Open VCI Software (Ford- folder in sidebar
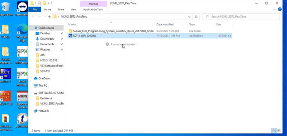 (x=52, y=66)
